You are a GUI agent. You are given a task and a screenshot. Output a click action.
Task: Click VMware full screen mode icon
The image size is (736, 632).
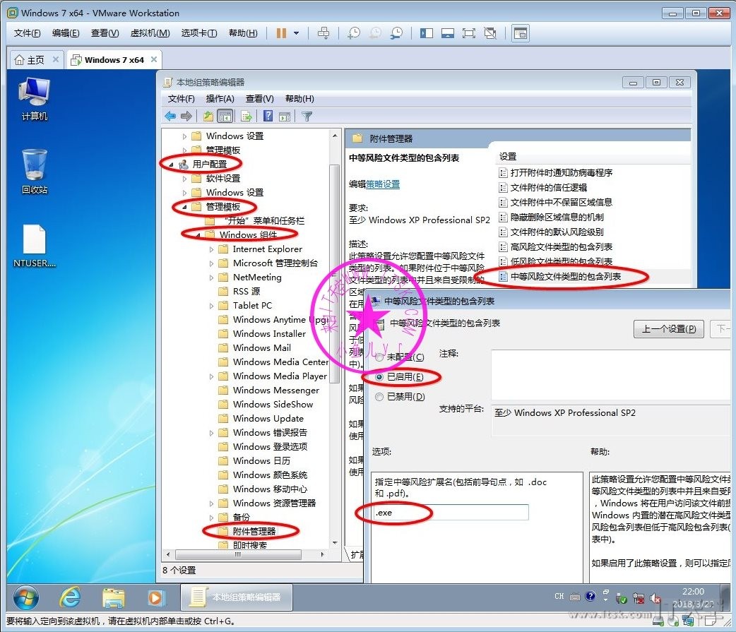469,33
